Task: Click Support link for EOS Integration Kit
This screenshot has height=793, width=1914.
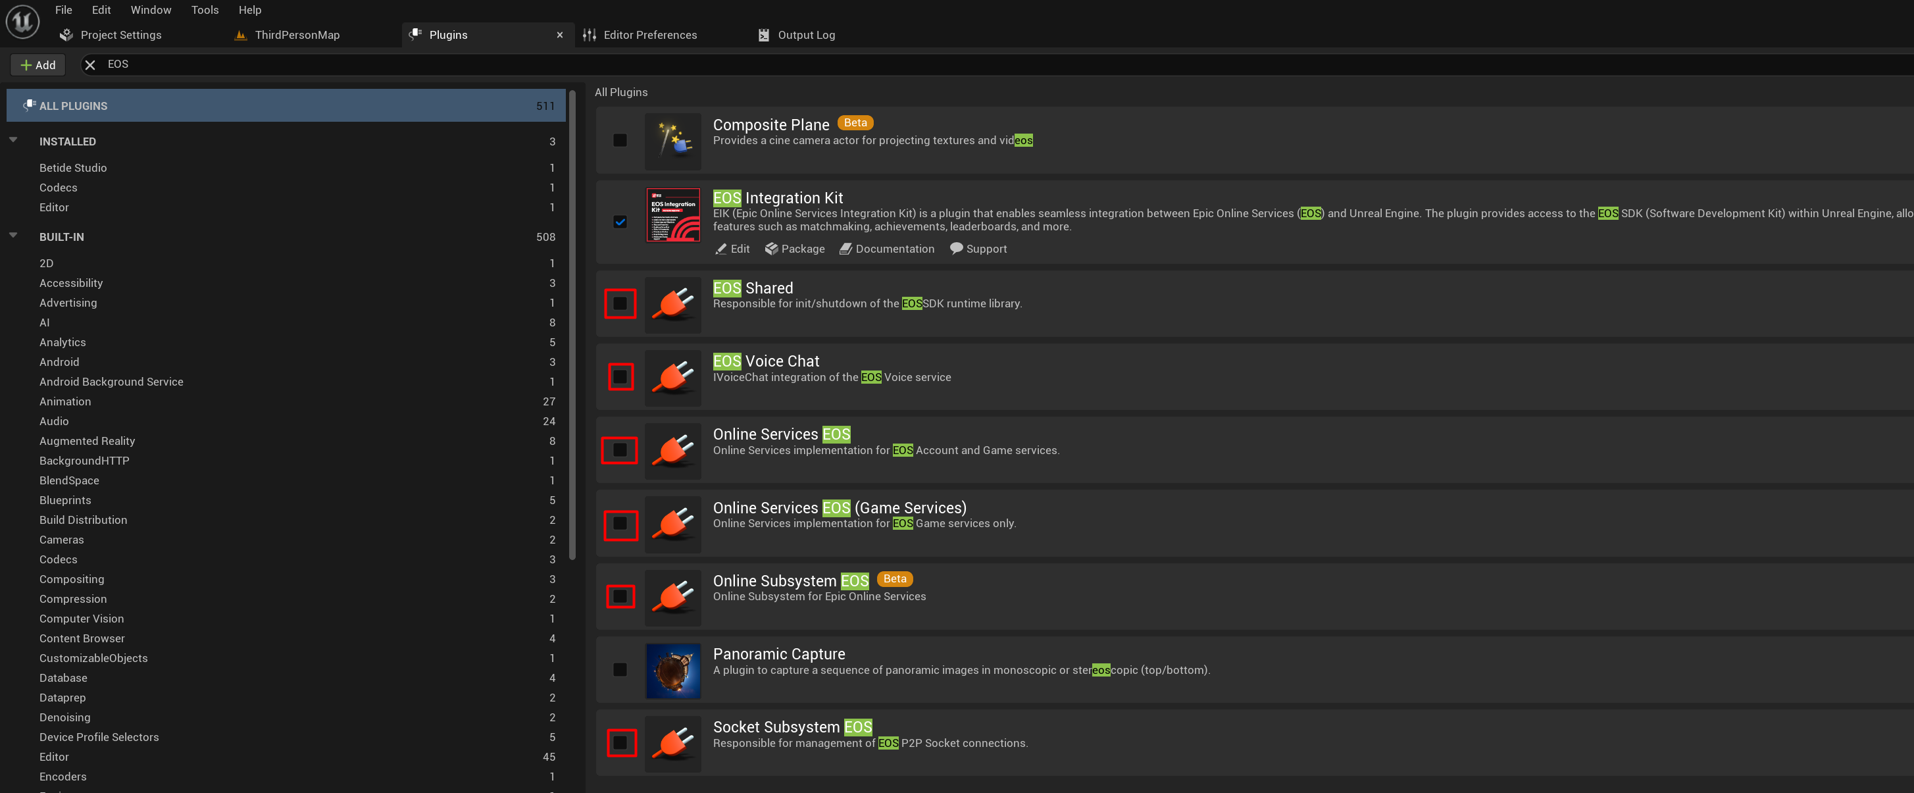Action: [x=978, y=249]
